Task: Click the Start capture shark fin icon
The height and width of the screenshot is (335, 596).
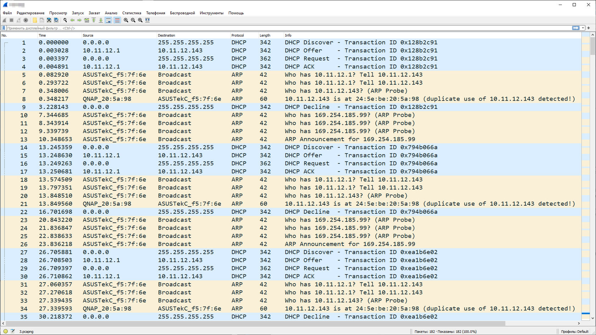Action: pos(5,20)
